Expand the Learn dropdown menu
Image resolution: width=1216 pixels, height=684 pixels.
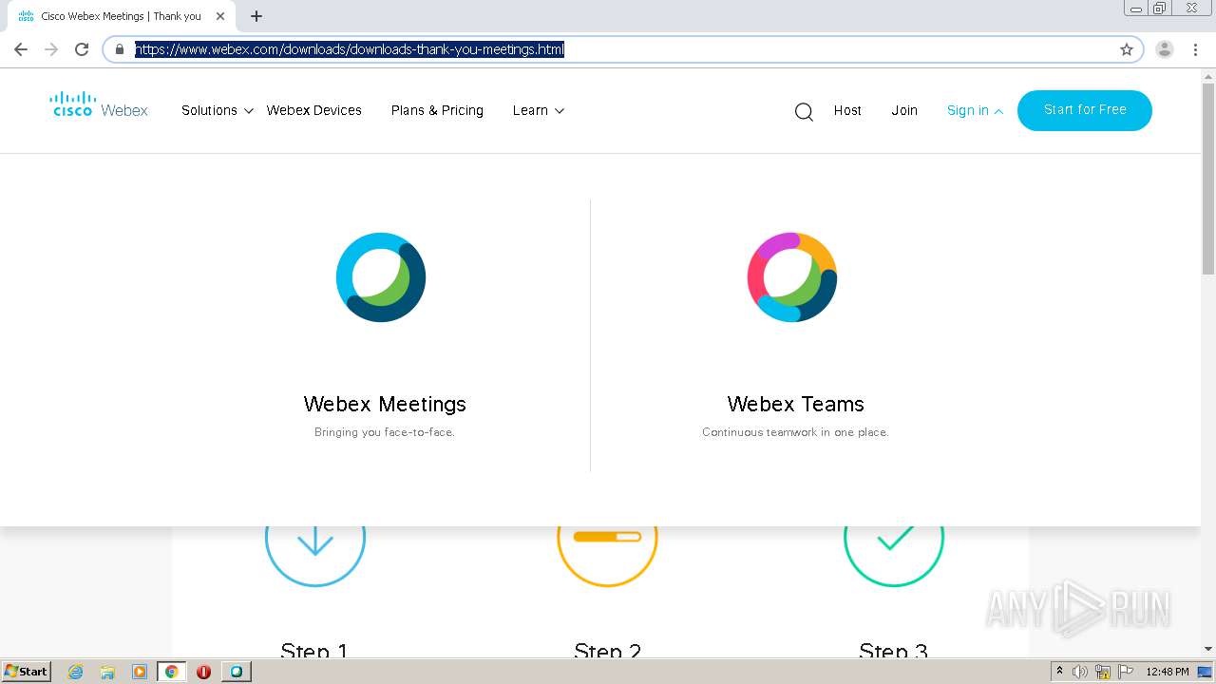click(539, 110)
